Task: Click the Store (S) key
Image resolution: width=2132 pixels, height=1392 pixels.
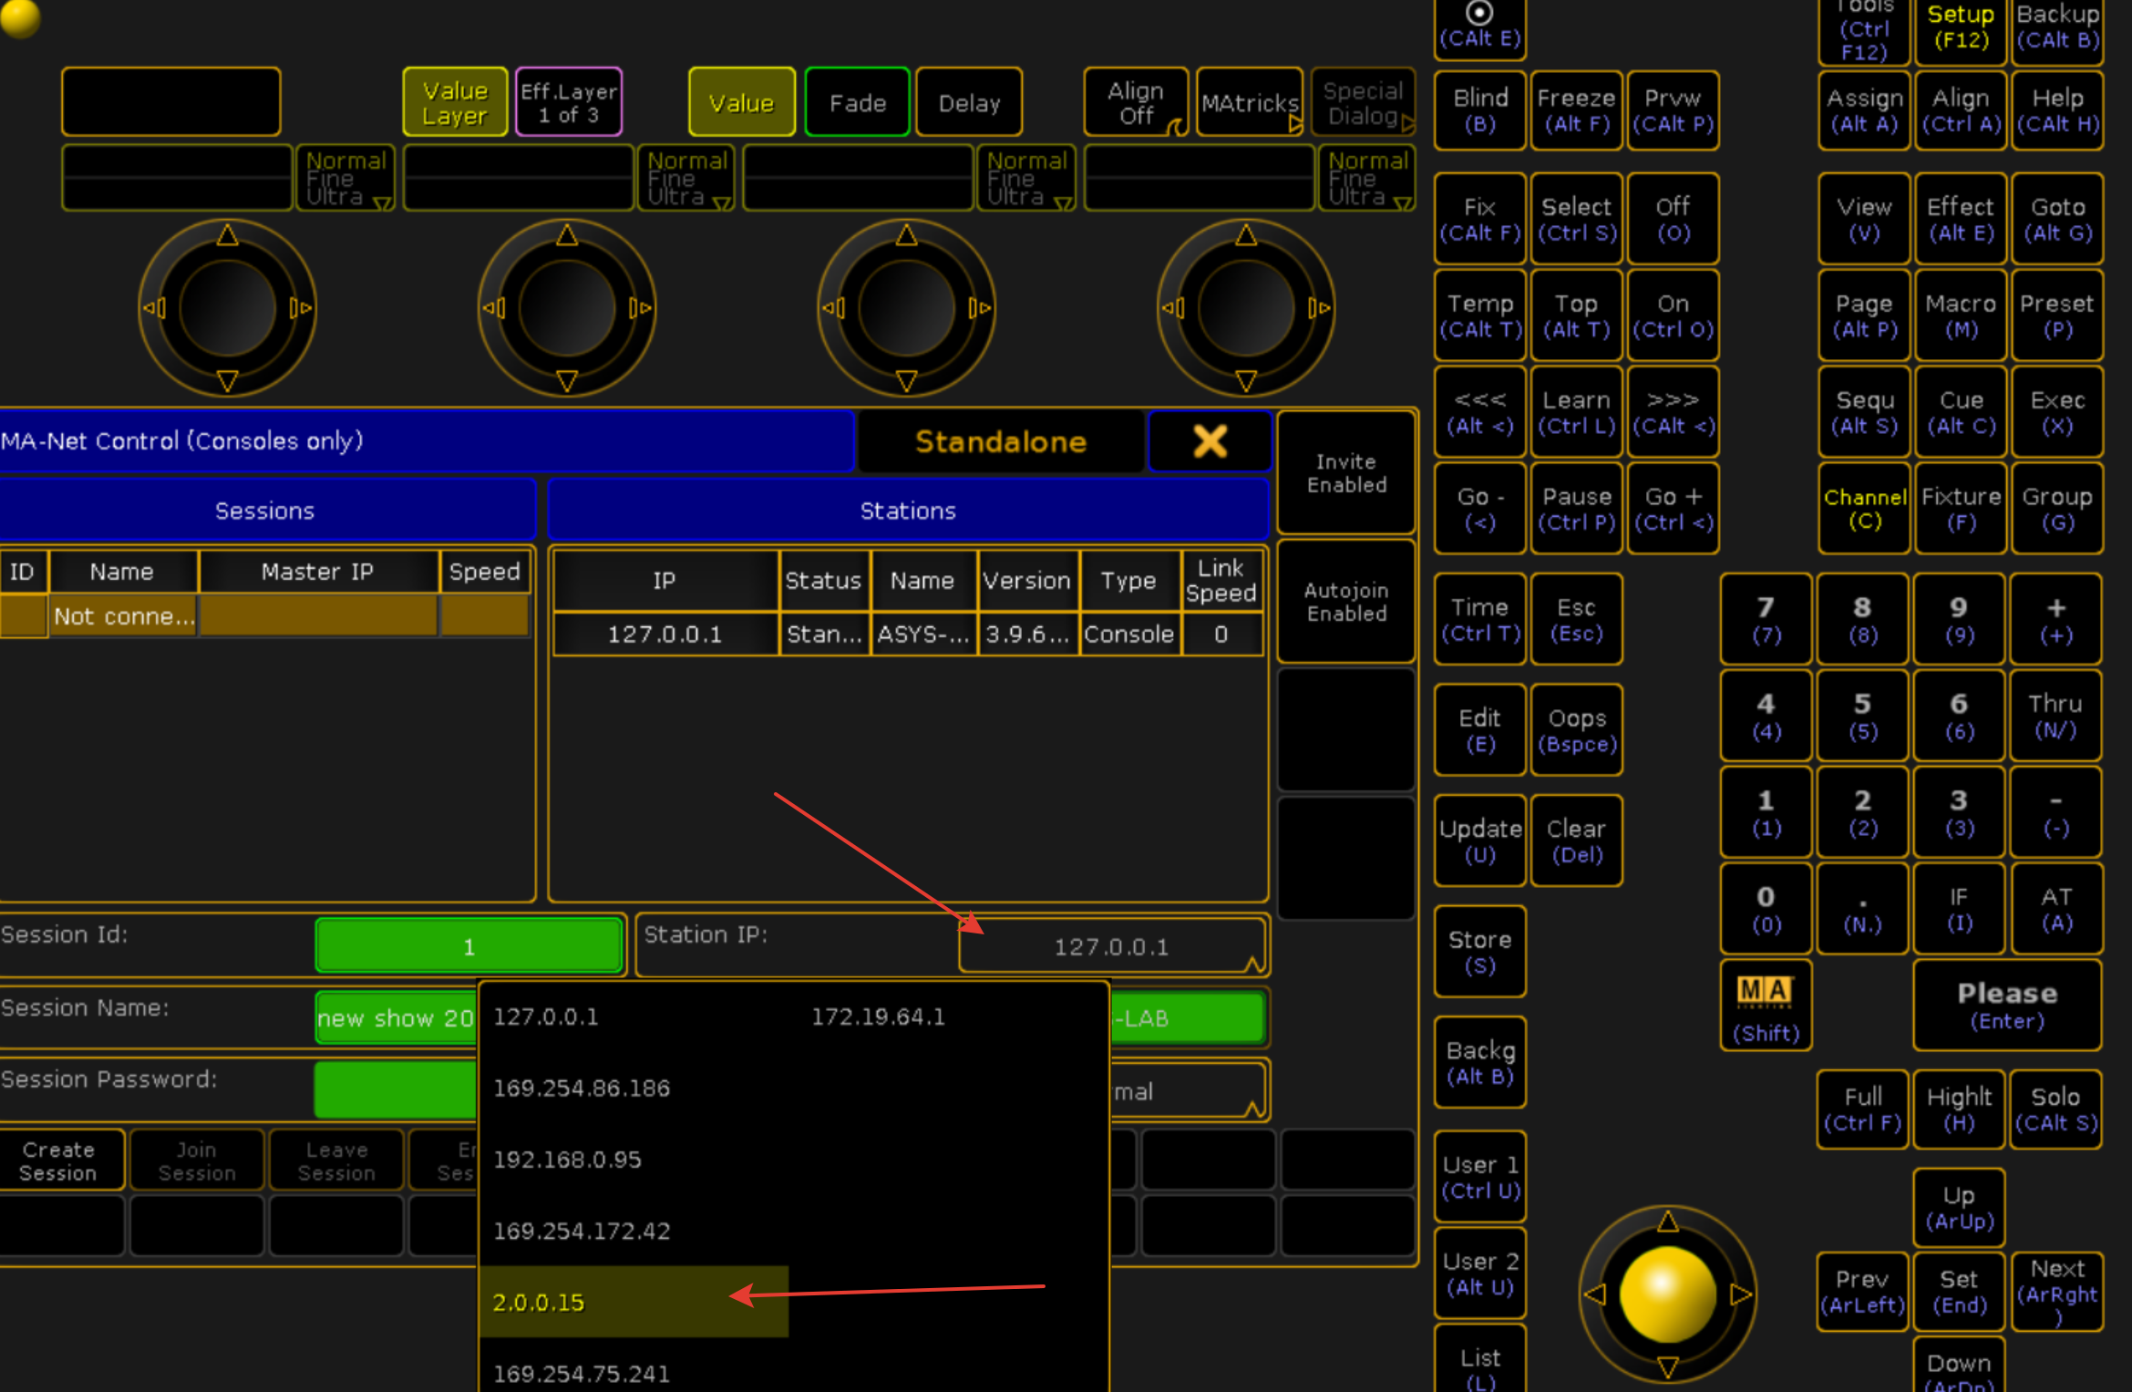Action: point(1479,952)
